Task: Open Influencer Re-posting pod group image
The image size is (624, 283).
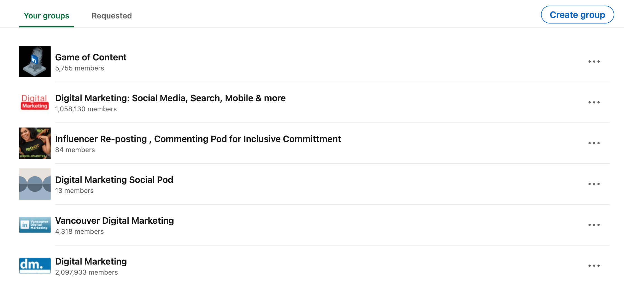Action: (35, 143)
